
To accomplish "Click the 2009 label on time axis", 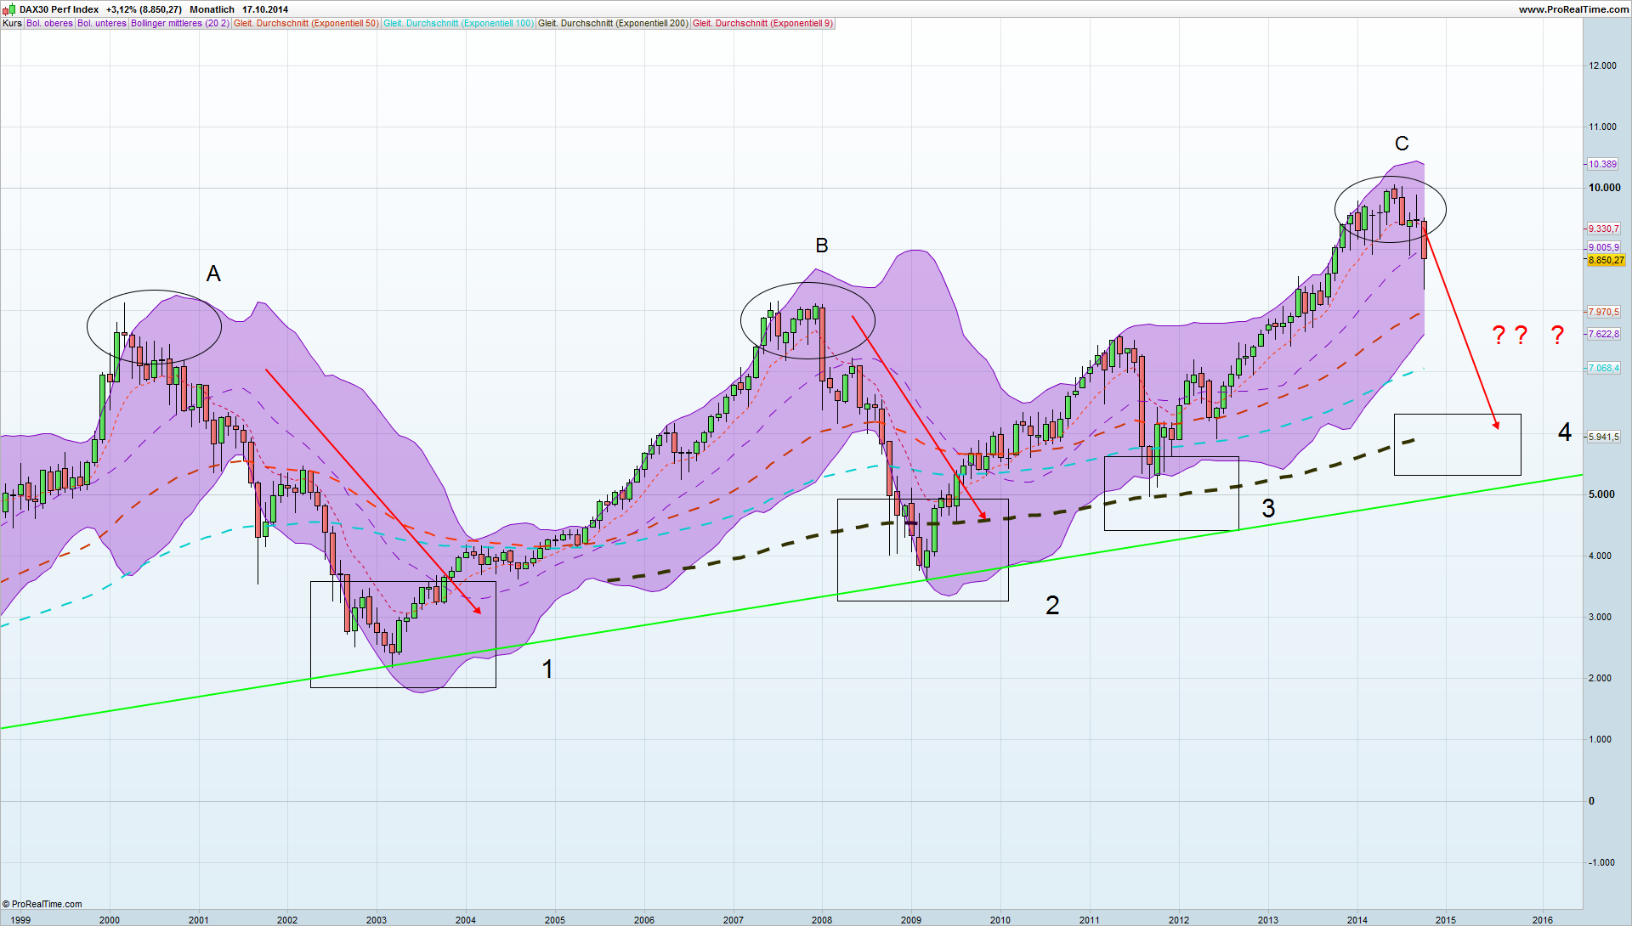I will (910, 920).
